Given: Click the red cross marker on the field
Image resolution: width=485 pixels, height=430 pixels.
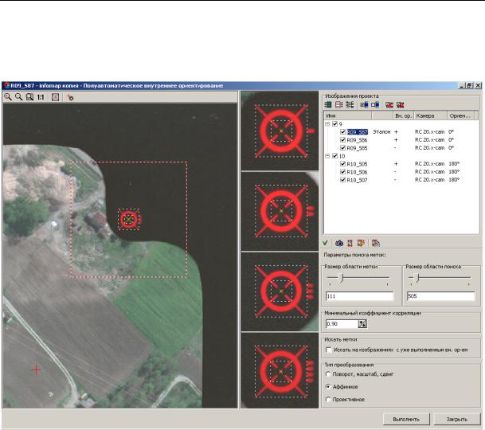Looking at the screenshot, I should 36,369.
